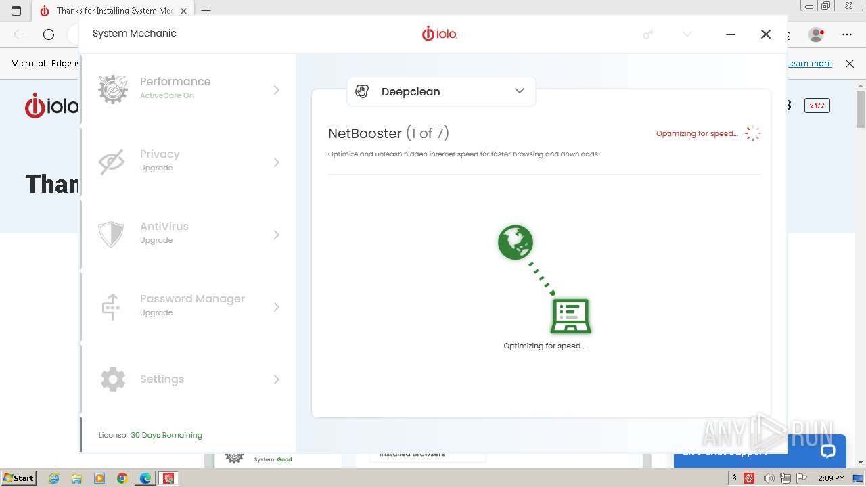866x487 pixels.
Task: Select the Privacy menu label
Action: click(x=160, y=154)
